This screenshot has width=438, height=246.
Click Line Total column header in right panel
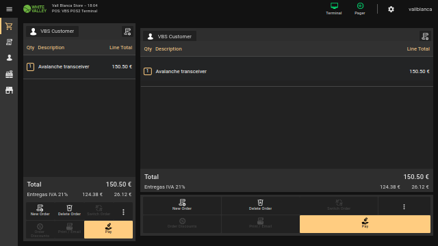pyautogui.click(x=418, y=49)
